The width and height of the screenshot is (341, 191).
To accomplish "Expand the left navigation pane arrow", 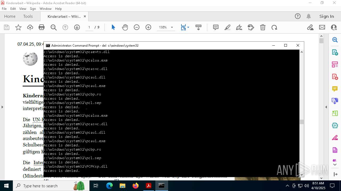I will pyautogui.click(x=2, y=107).
